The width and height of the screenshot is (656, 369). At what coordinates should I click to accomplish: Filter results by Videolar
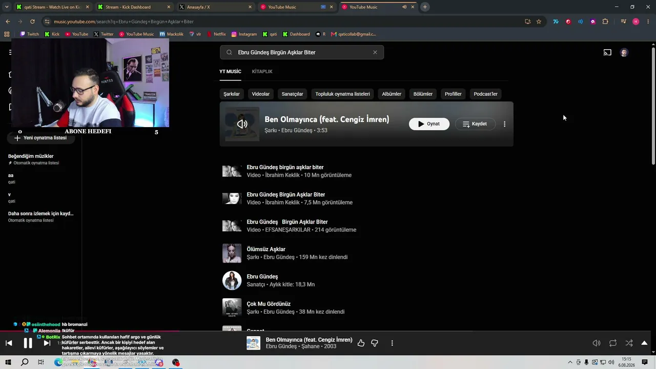point(261,94)
